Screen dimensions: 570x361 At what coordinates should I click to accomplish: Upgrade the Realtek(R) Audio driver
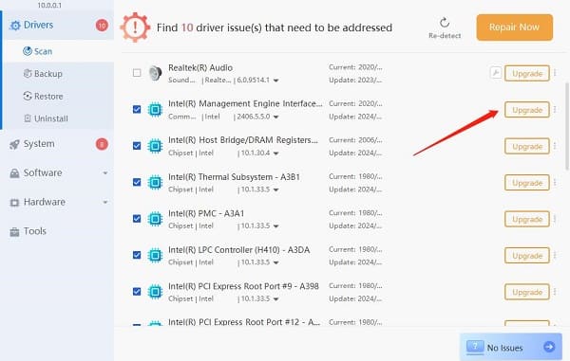(526, 73)
